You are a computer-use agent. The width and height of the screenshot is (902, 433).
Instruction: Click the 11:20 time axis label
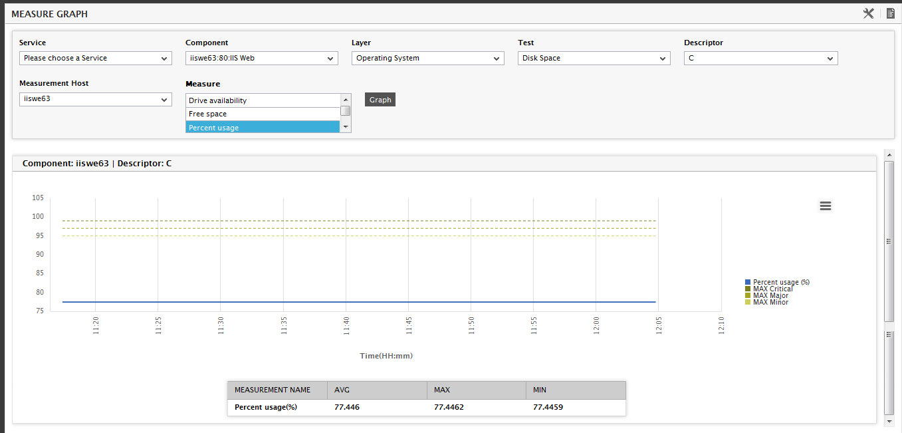[x=96, y=325]
